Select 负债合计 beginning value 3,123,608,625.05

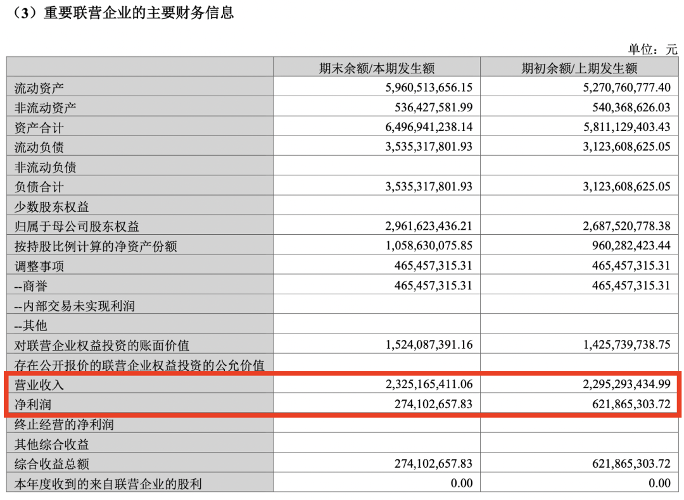[627, 187]
